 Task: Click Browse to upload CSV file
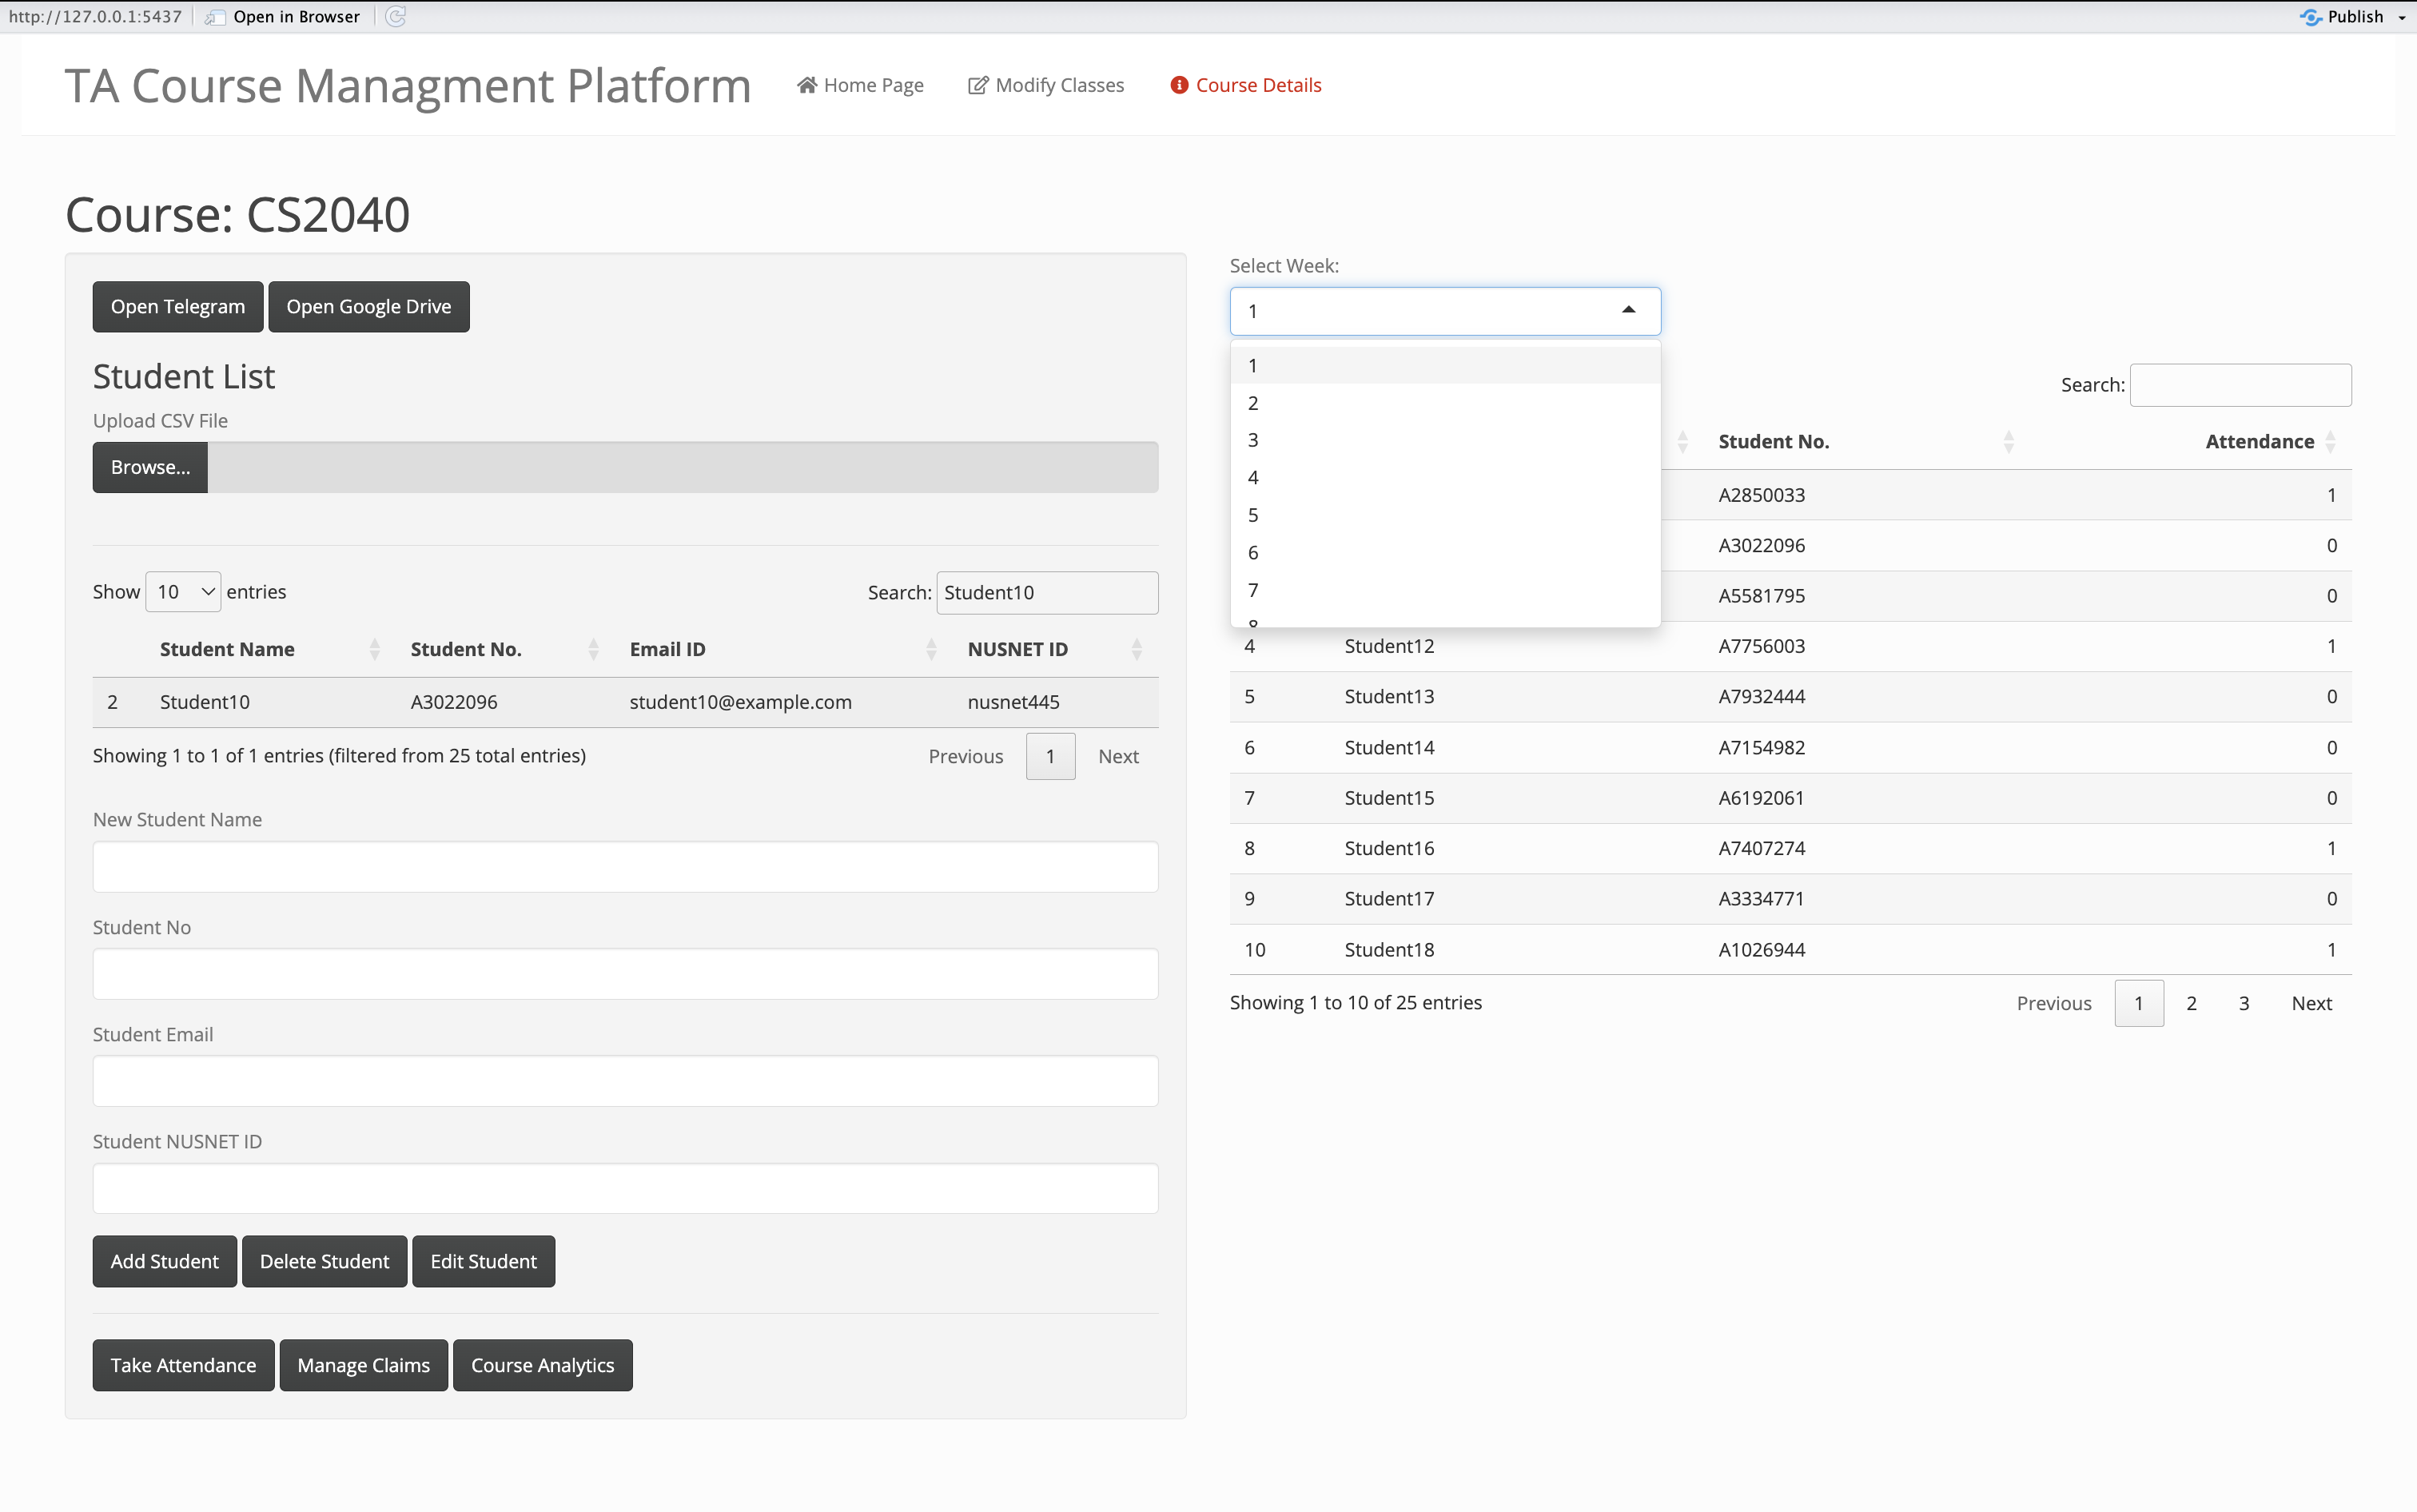pos(150,467)
